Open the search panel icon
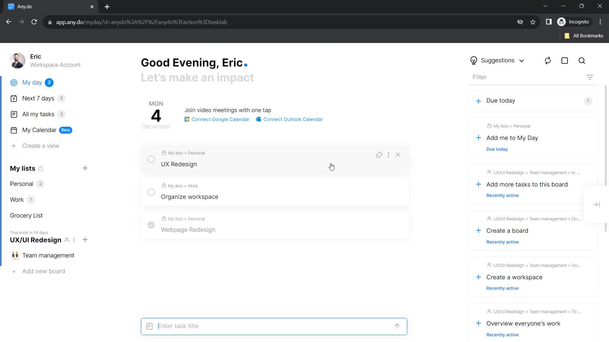The image size is (609, 342). coord(583,60)
